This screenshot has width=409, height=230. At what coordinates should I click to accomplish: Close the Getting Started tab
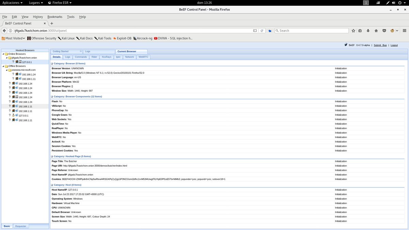(80, 51)
